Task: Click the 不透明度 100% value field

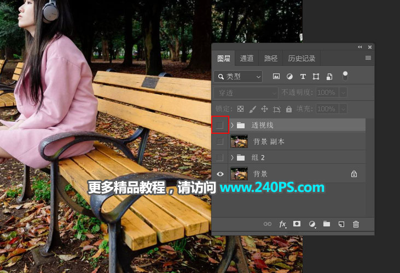Action: coord(327,92)
